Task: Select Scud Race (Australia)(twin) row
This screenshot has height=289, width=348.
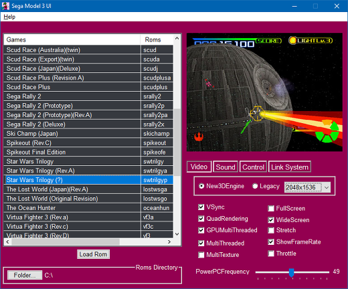Action: pos(88,50)
